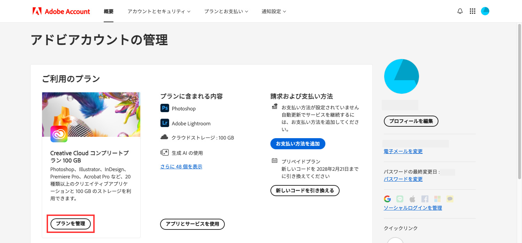This screenshot has width=522, height=243.
Task: Click プランに含まれる内容 heading
Action: pyautogui.click(x=191, y=96)
